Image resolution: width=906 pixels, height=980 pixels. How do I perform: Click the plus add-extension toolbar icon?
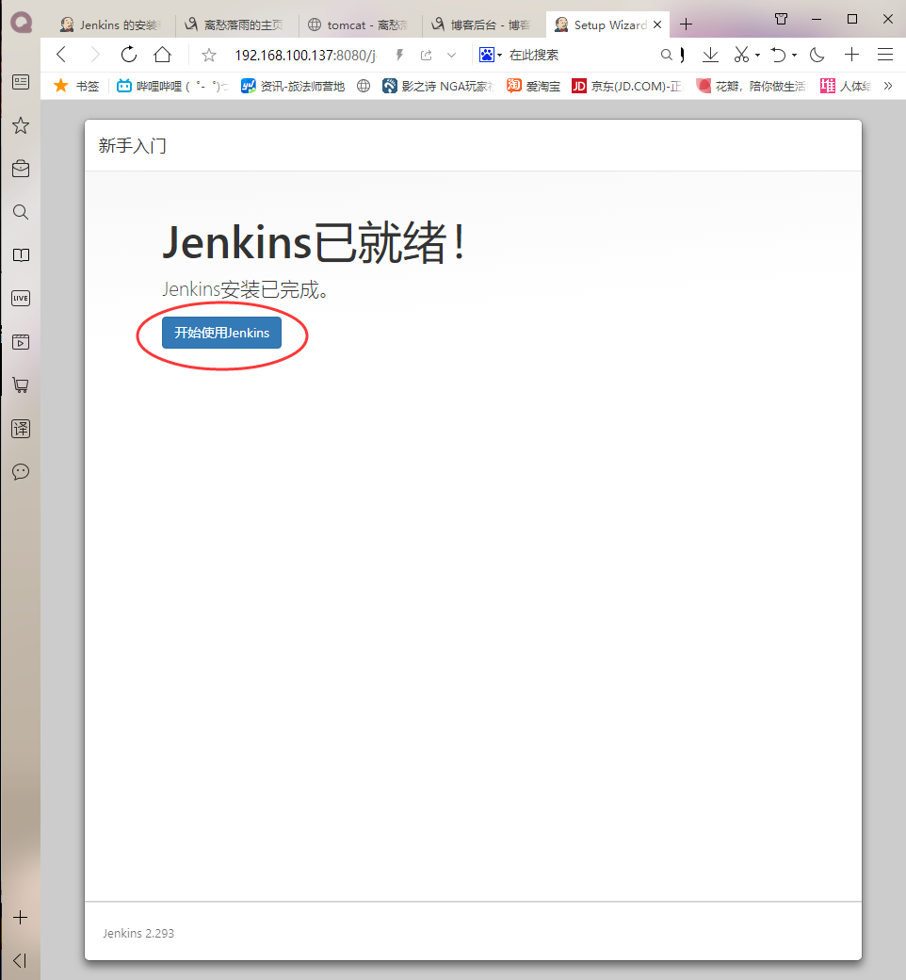[851, 55]
